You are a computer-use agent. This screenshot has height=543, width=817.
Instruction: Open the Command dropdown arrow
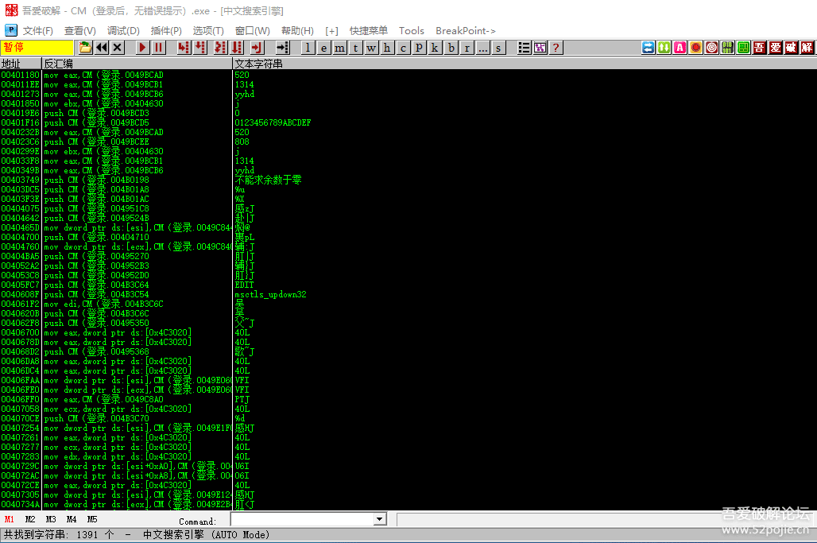pyautogui.click(x=379, y=520)
